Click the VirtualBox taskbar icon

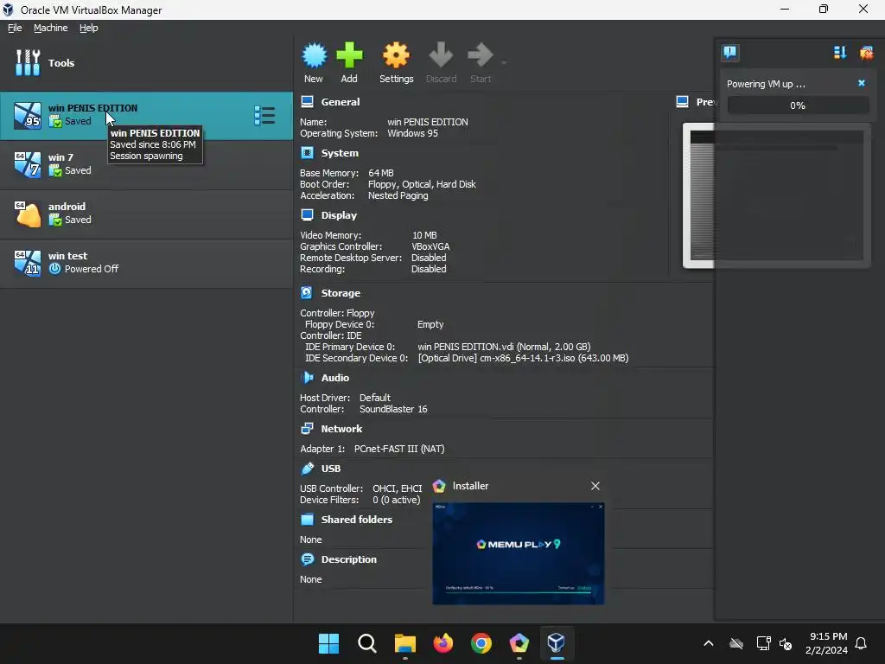(557, 643)
